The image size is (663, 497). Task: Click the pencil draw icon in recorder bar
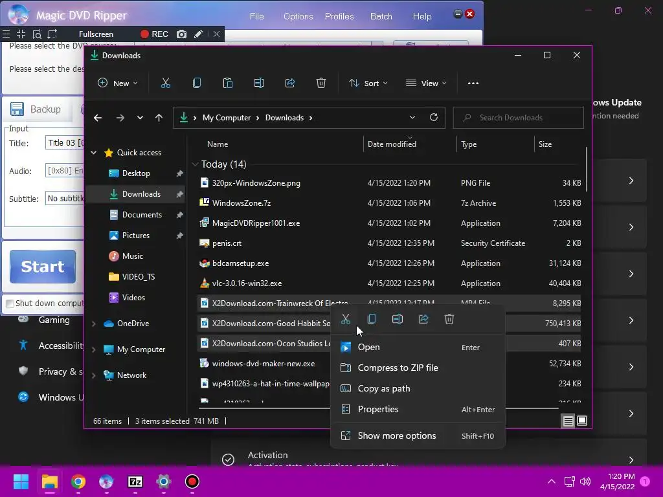click(198, 34)
